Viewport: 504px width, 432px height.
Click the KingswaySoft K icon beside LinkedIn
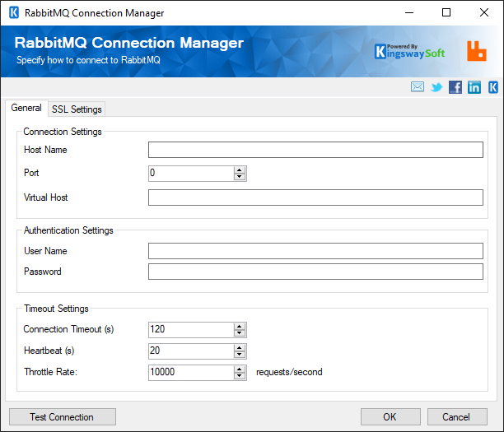click(x=493, y=87)
